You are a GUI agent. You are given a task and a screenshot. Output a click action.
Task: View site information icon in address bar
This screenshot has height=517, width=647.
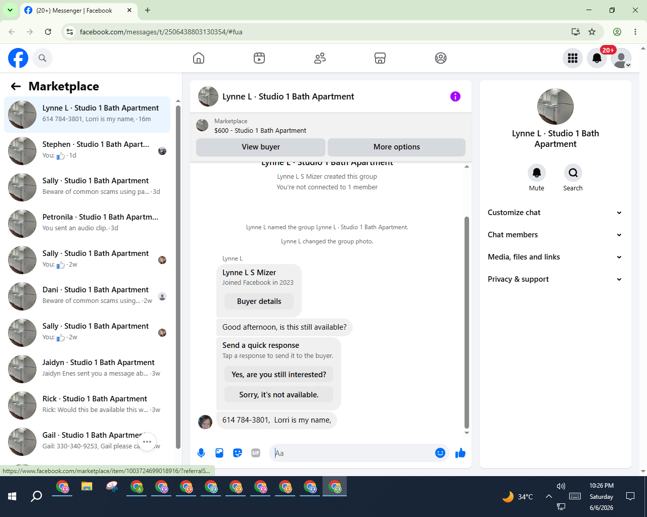(70, 32)
